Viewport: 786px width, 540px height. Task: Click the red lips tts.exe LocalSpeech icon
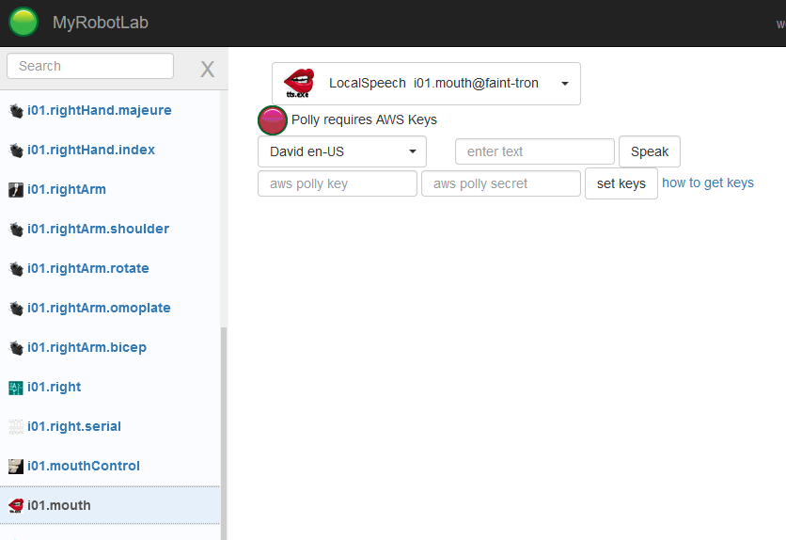299,83
